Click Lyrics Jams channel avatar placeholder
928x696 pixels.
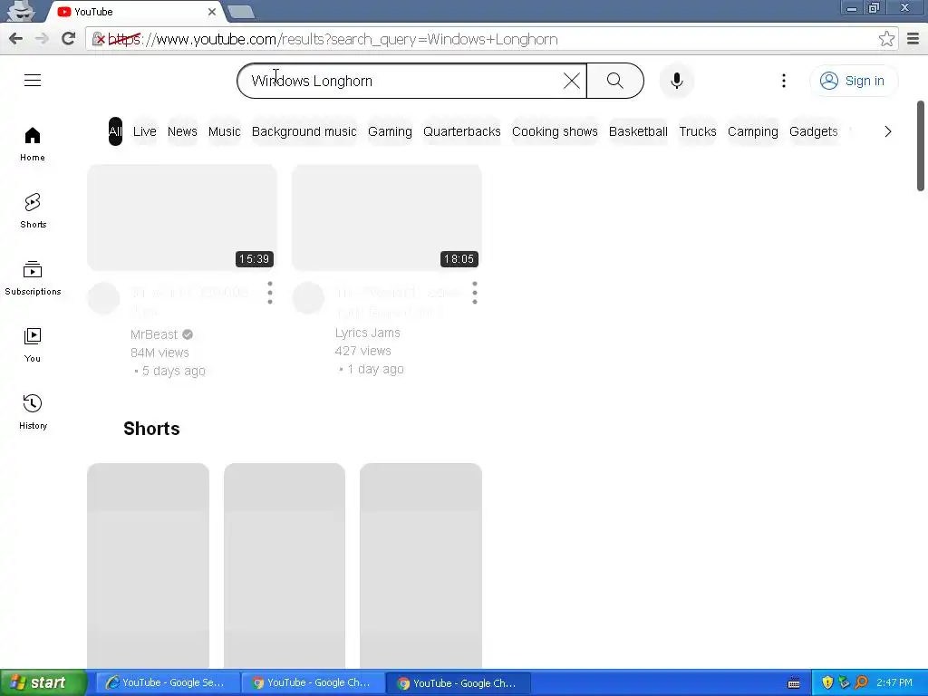308,297
